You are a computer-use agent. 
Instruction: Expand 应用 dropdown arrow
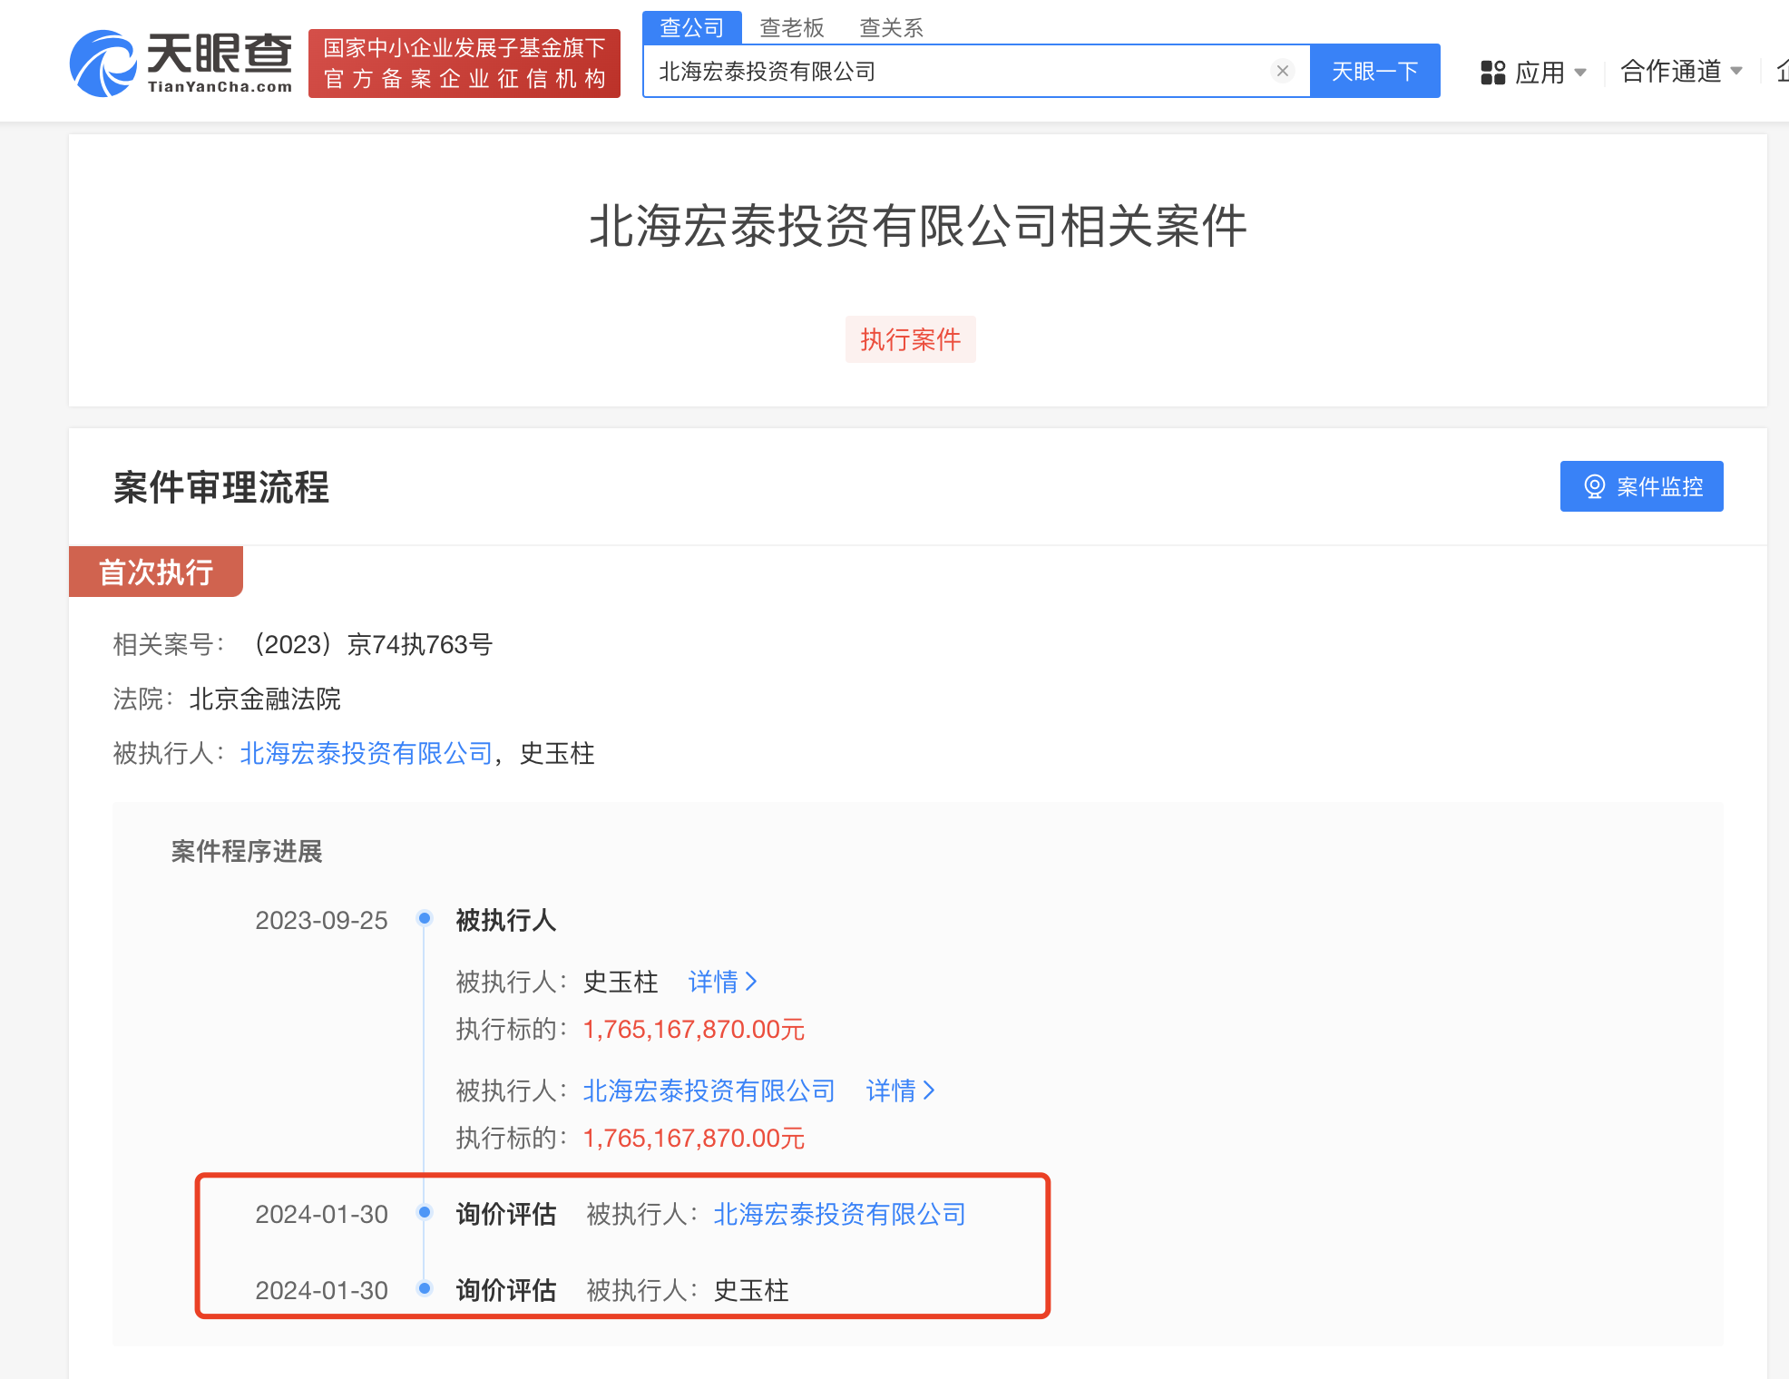pyautogui.click(x=1581, y=73)
